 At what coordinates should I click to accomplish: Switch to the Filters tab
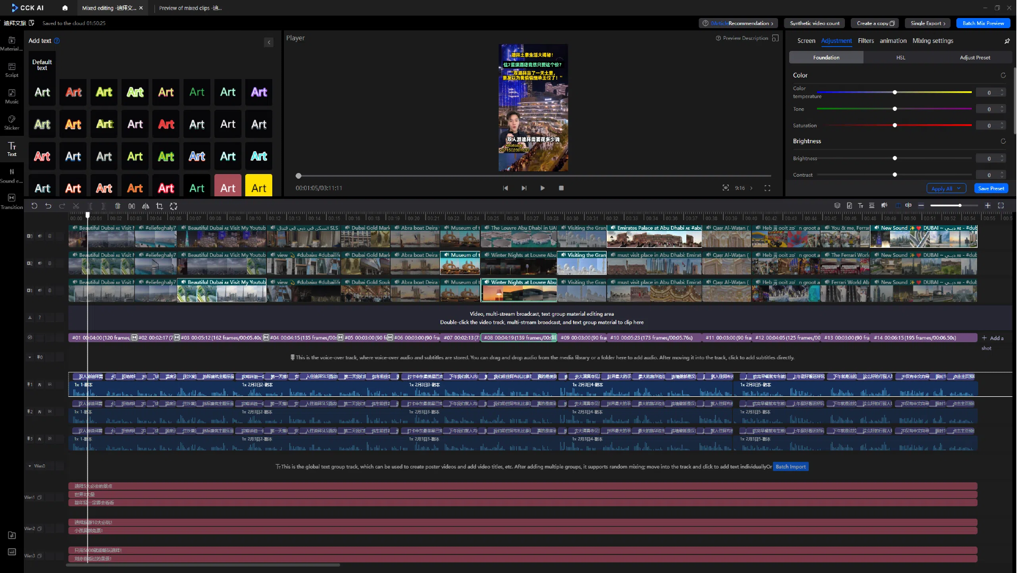[x=866, y=41]
